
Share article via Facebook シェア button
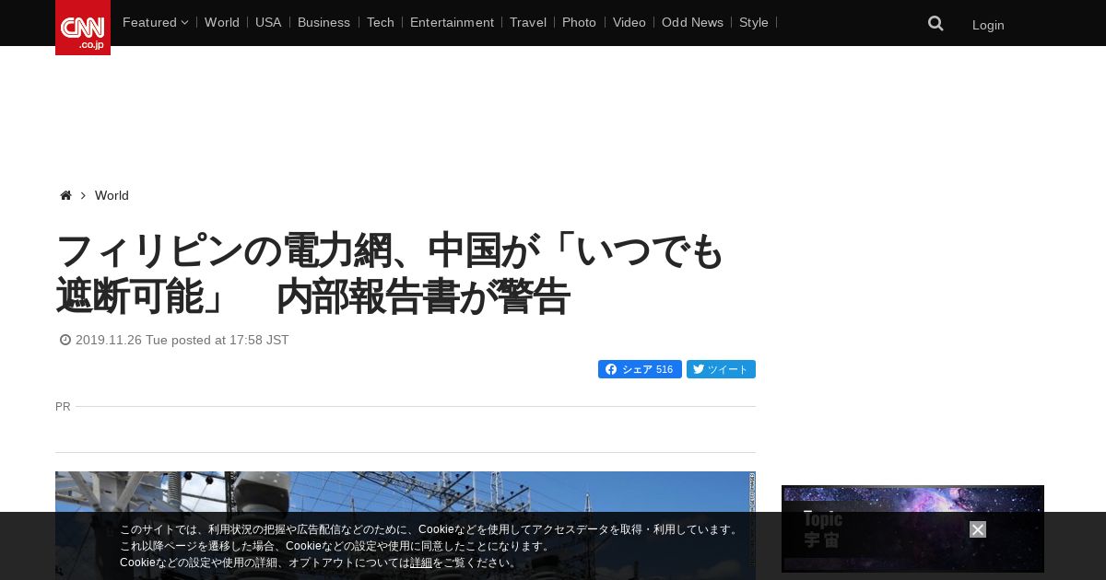(x=640, y=369)
